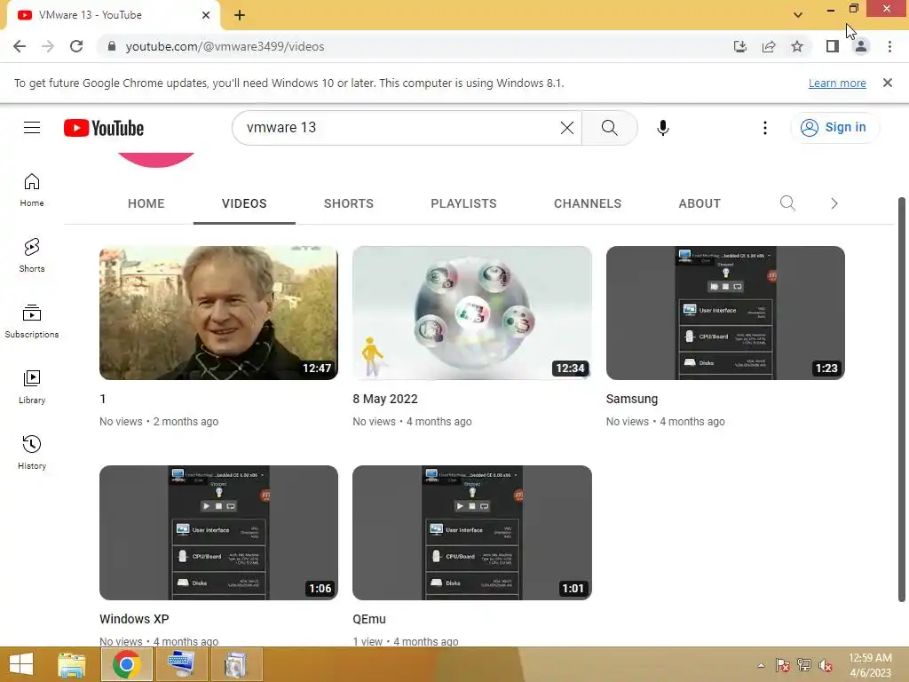Start voice search with microphone icon
The width and height of the screenshot is (909, 682).
pyautogui.click(x=662, y=128)
